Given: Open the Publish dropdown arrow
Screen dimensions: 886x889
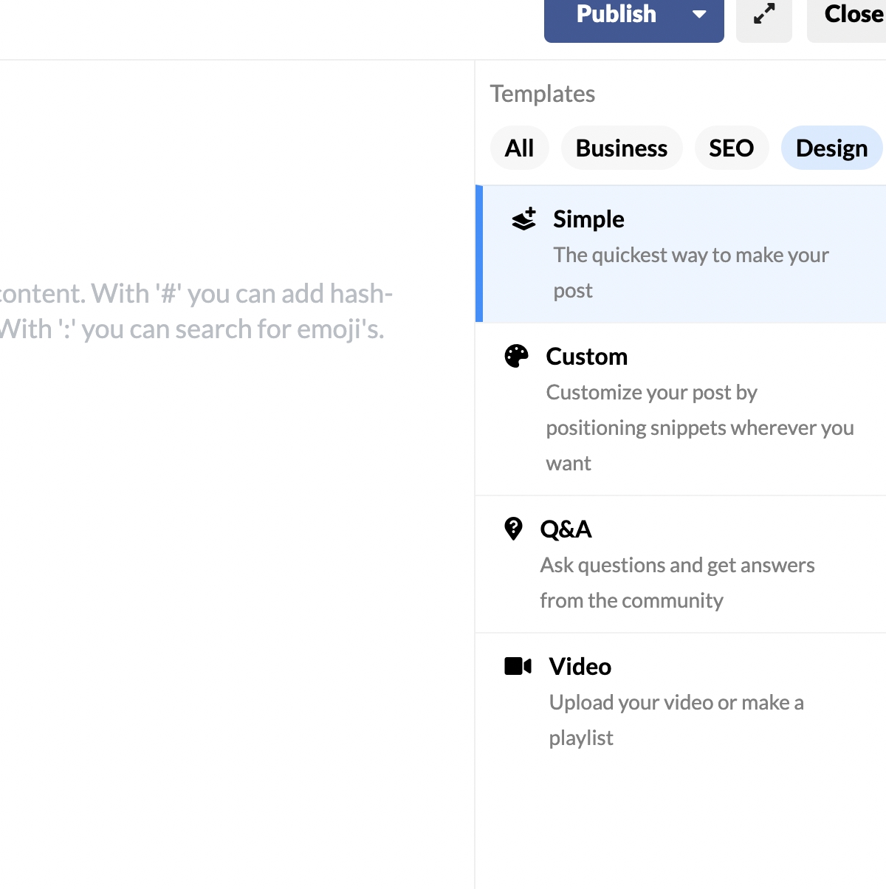Looking at the screenshot, I should pos(700,15).
